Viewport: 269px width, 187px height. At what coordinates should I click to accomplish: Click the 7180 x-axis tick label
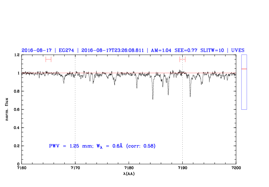tap(129, 168)
